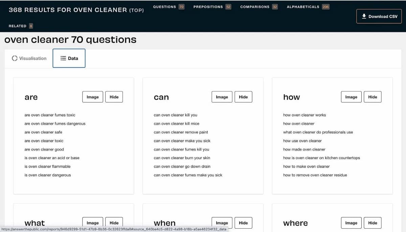Click Image button in the 'what' card
Image resolution: width=406 pixels, height=232 pixels.
(93, 223)
